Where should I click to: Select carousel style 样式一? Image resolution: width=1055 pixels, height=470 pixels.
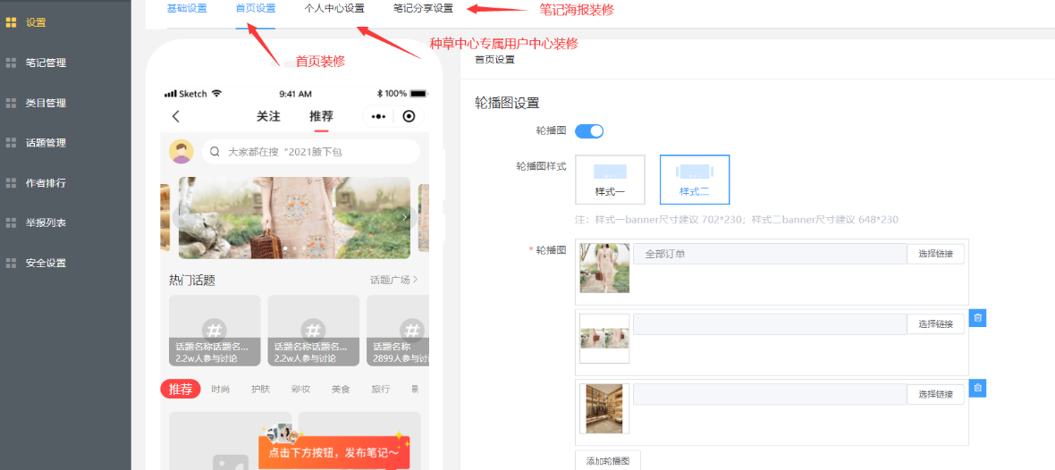click(x=611, y=180)
